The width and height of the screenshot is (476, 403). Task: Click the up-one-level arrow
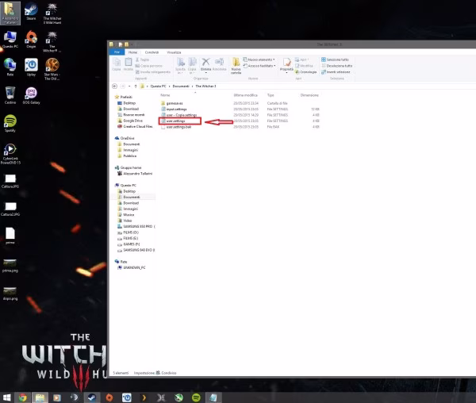[136, 86]
